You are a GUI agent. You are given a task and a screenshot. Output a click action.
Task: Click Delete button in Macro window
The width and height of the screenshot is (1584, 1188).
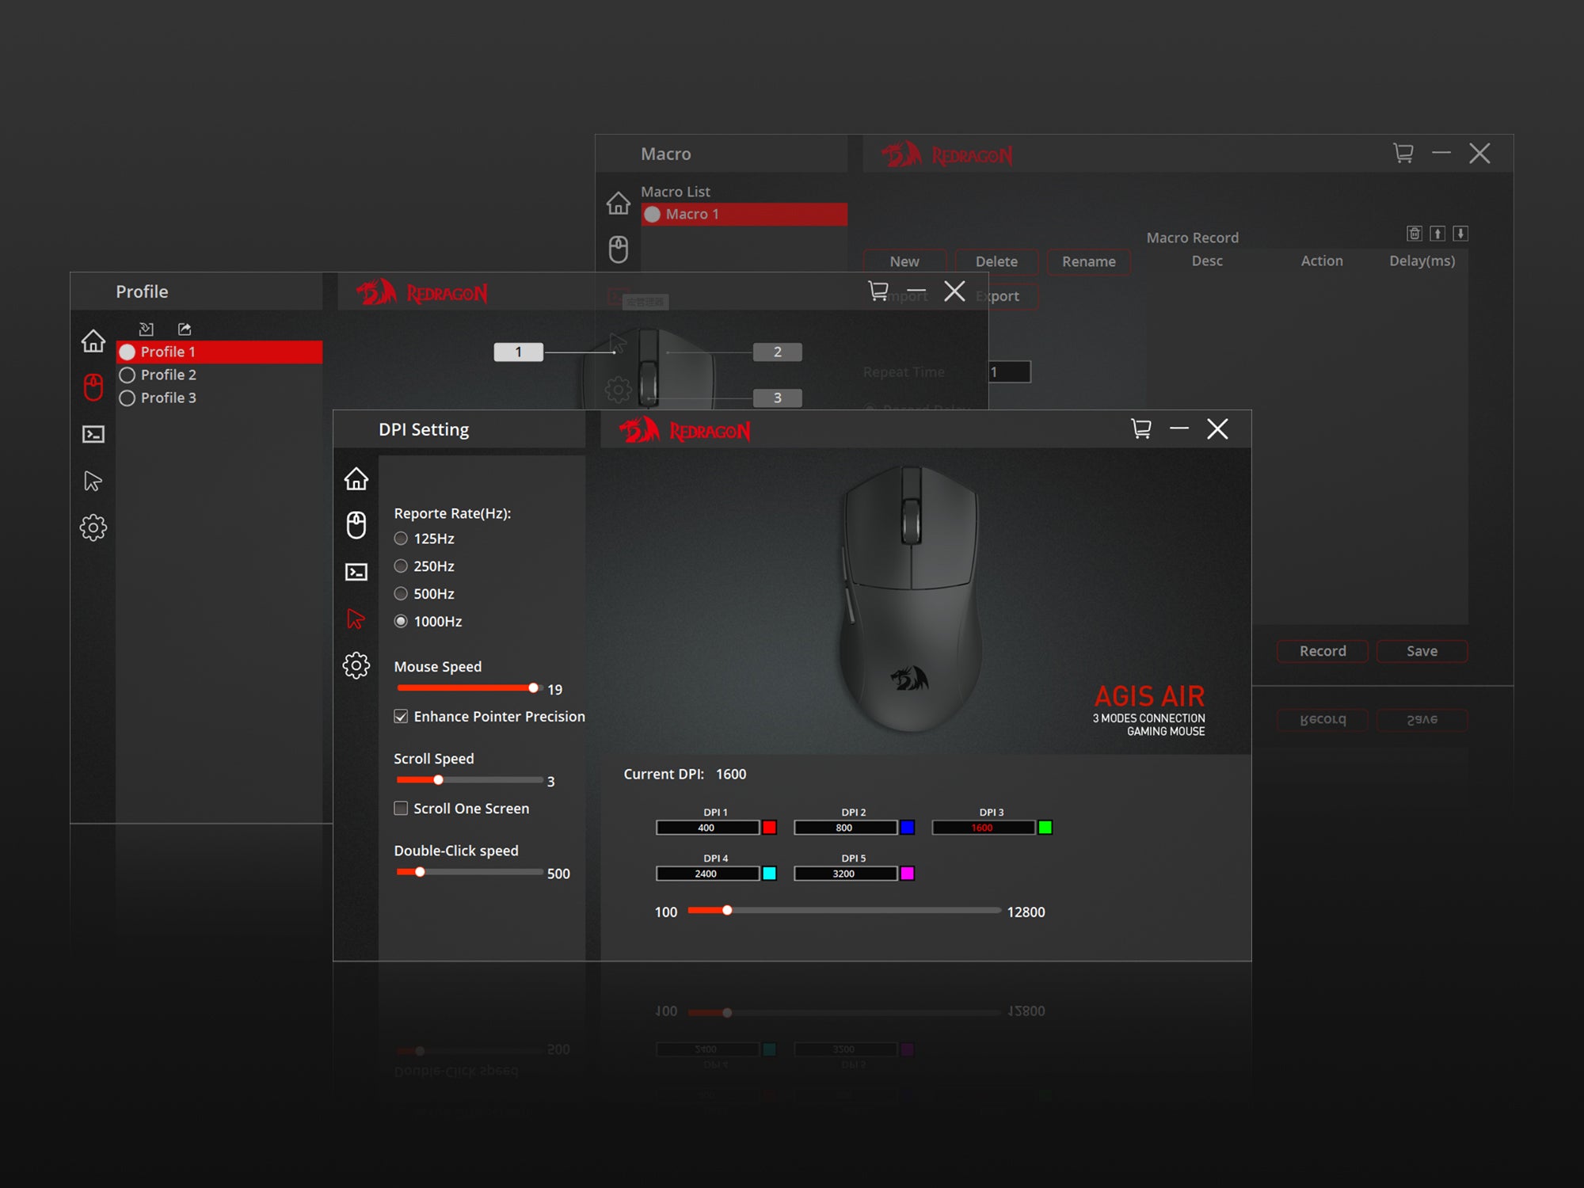(x=996, y=261)
